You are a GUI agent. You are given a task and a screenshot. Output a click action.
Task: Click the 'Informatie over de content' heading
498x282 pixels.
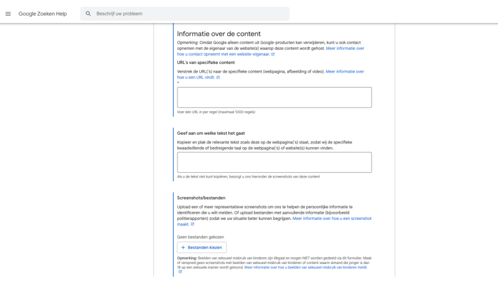(x=218, y=34)
